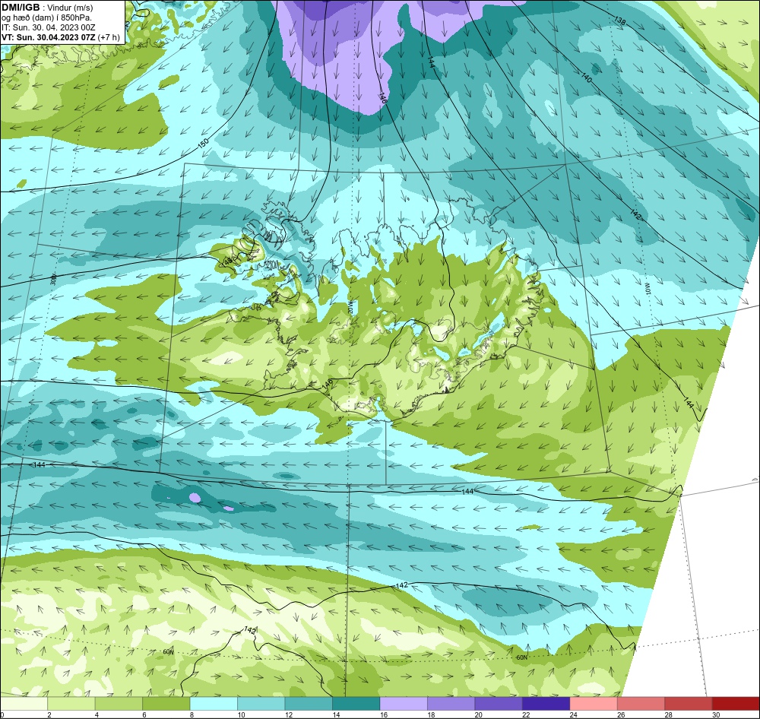
Task: Click the 4–6 m/s legend color swatch
Action: [x=119, y=704]
